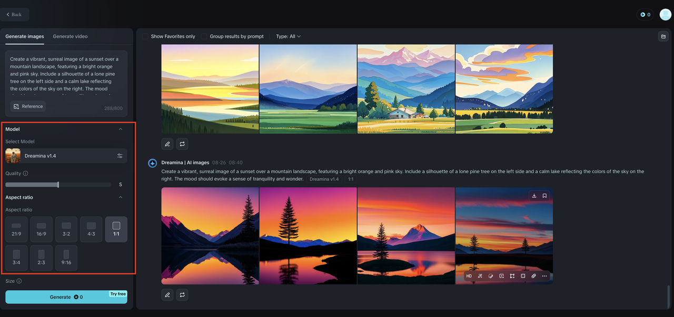Click the Dreamina v1.4 tag under prompt
This screenshot has width=674, height=317.
coord(324,179)
